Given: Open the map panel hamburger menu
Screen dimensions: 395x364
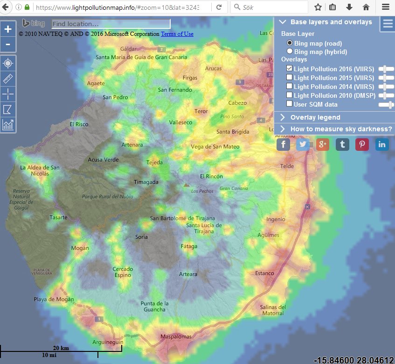Looking at the screenshot, I should tap(387, 24).
